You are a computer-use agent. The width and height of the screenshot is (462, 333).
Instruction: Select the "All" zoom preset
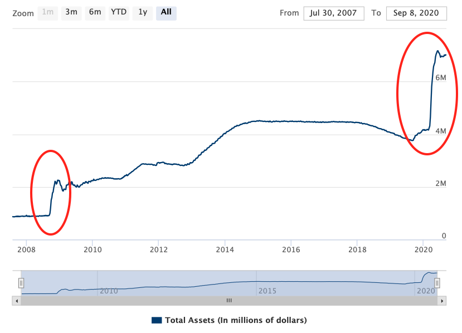coord(166,13)
